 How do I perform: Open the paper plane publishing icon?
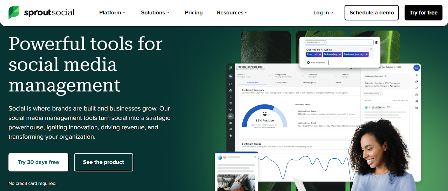pos(231,110)
